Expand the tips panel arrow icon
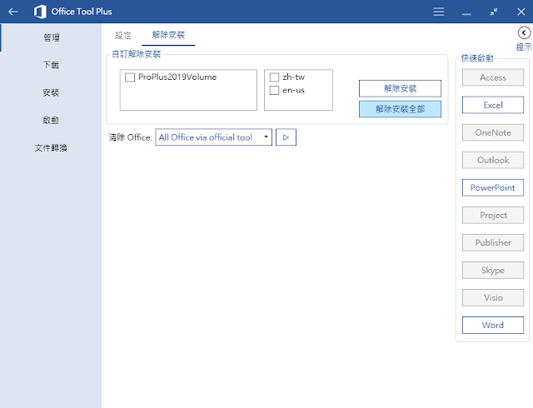533x408 pixels. click(x=524, y=33)
